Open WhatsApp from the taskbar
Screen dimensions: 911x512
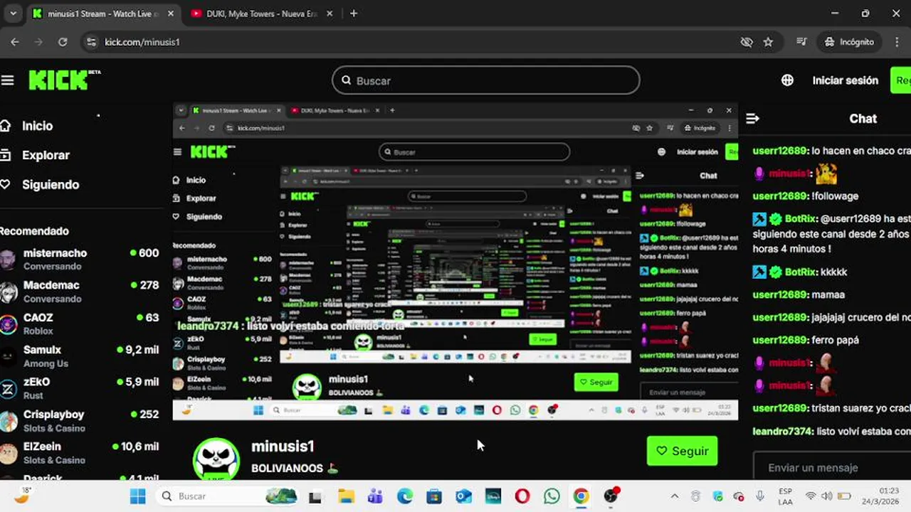coord(552,496)
